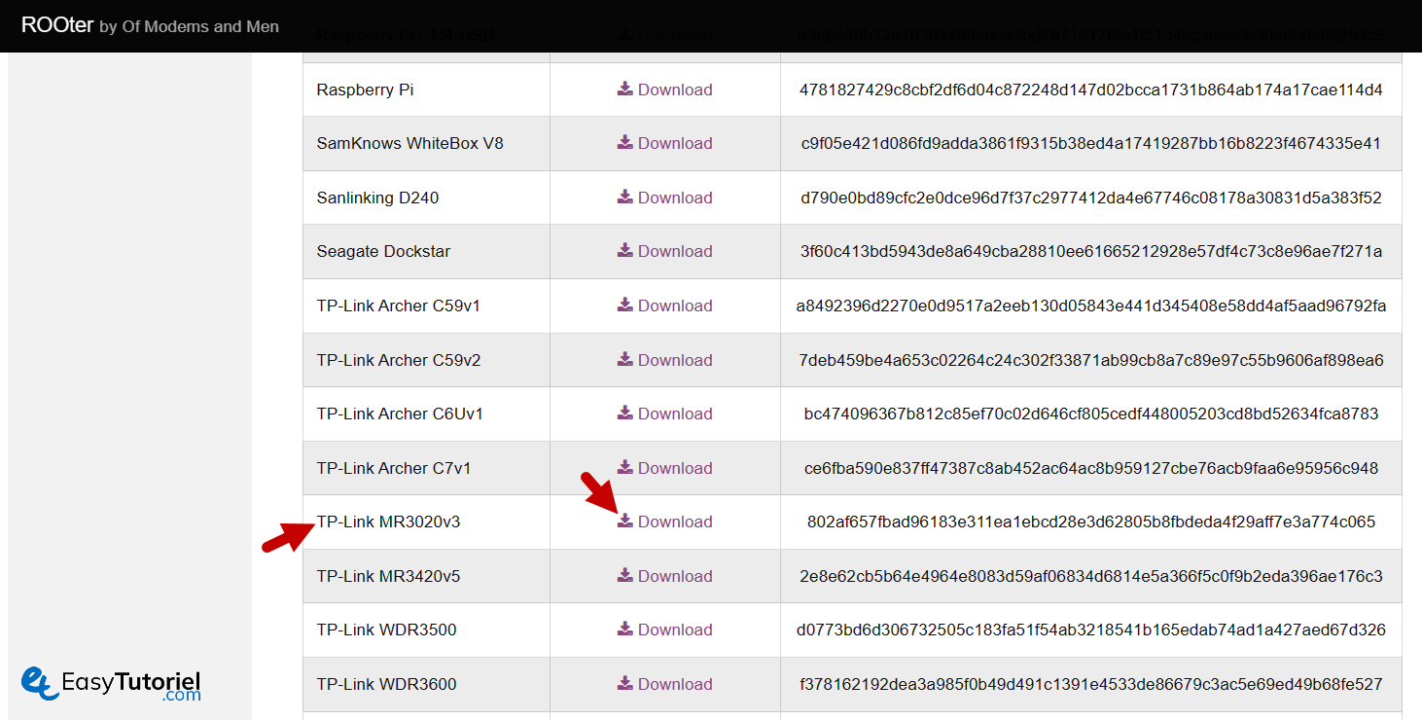Open the Download link for Seagate Dockstar
Screen dimensions: 1422x720
(x=675, y=251)
